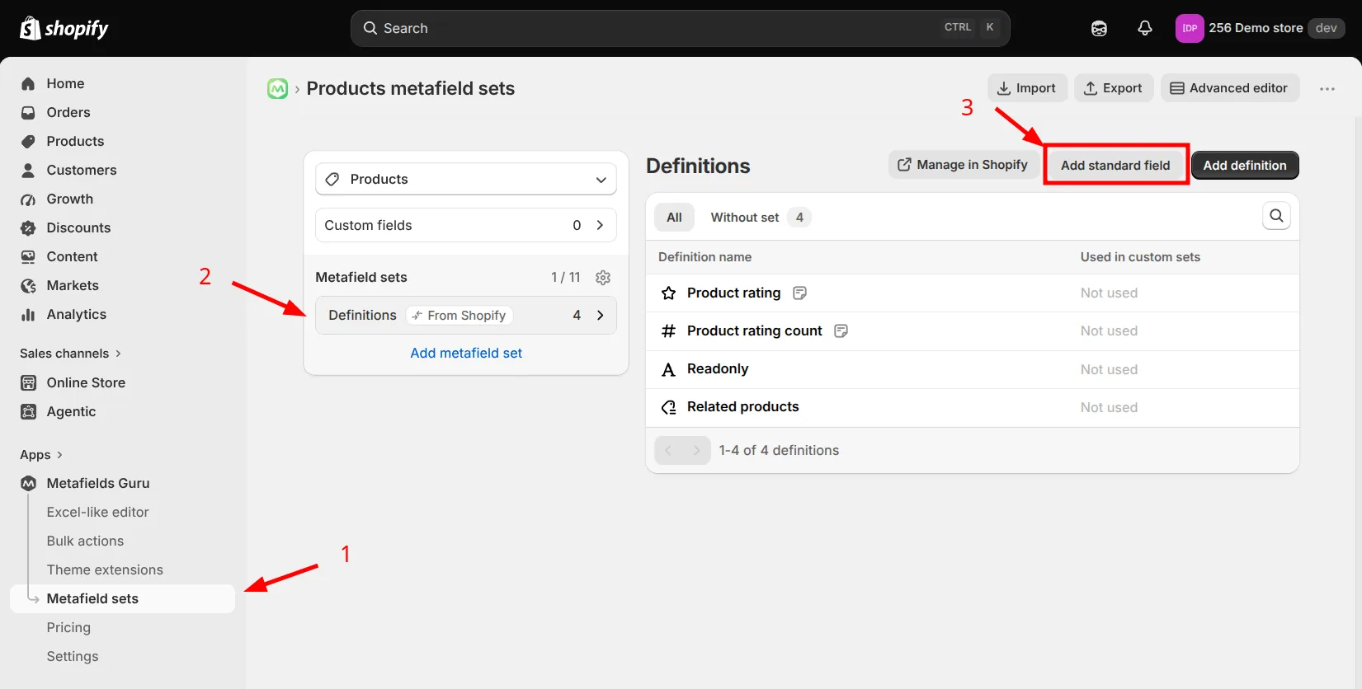The width and height of the screenshot is (1362, 689).
Task: Open Bulk actions
Action: coord(85,541)
